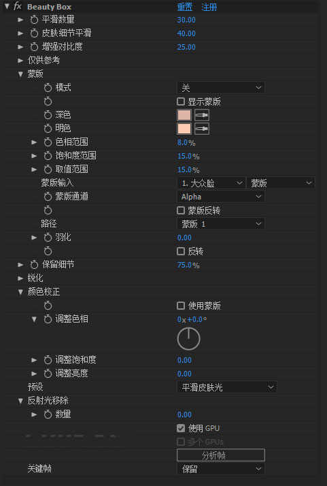Screen dimensions: 327x486
Task: Check the 蒙版反转 option
Action: click(181, 211)
